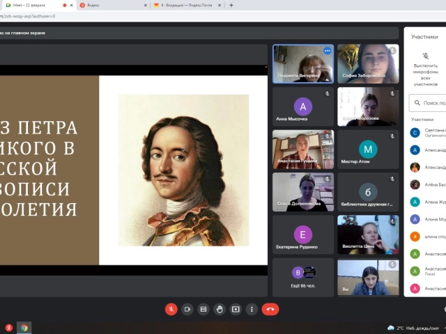Select Екатерина Руденко's avatar tile
Image resolution: width=446 pixels, height=334 pixels.
tap(303, 234)
